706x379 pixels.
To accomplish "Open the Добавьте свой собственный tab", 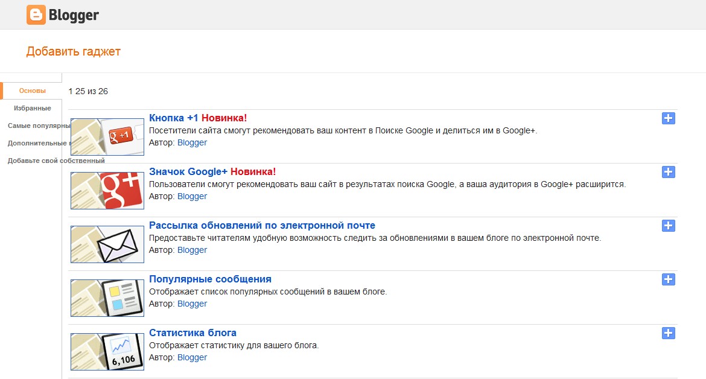I will 56,161.
